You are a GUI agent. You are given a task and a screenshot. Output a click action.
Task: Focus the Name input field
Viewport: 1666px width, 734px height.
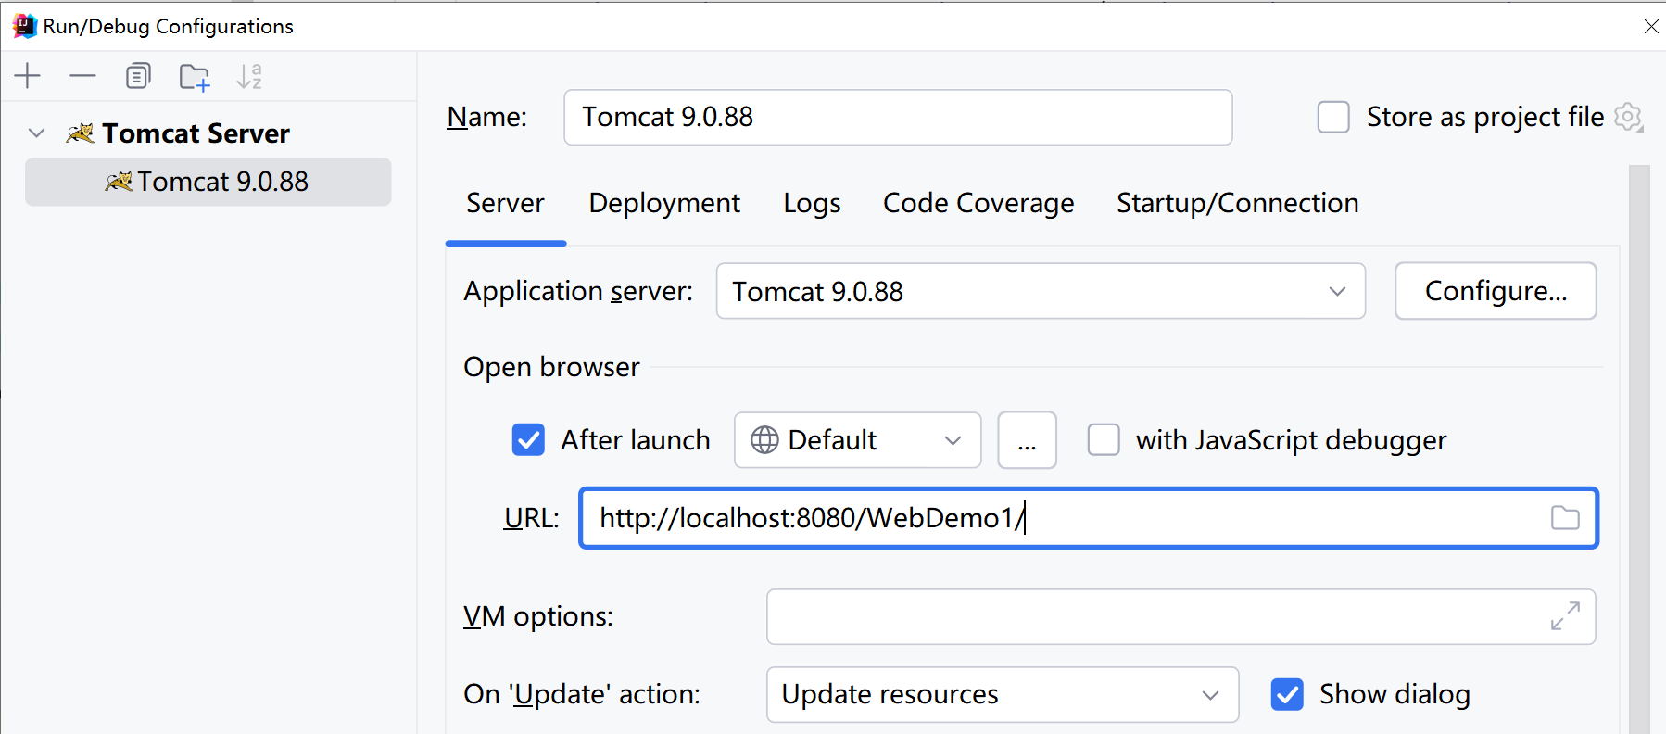898,118
